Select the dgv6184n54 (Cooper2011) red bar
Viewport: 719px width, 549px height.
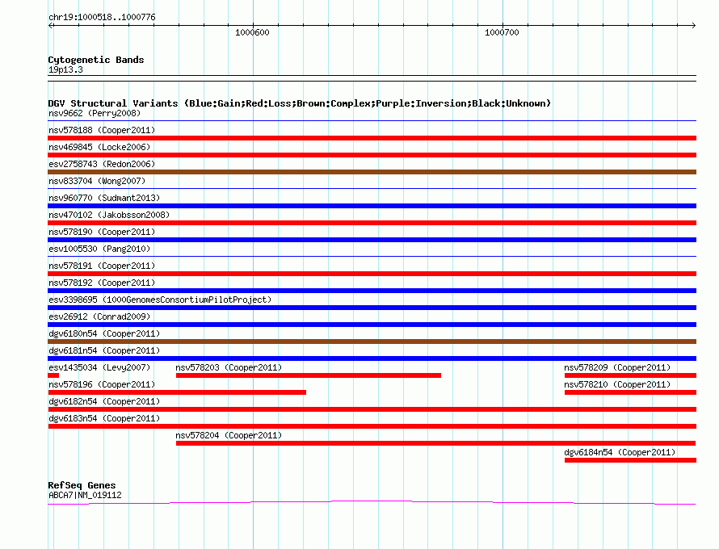pyautogui.click(x=630, y=460)
